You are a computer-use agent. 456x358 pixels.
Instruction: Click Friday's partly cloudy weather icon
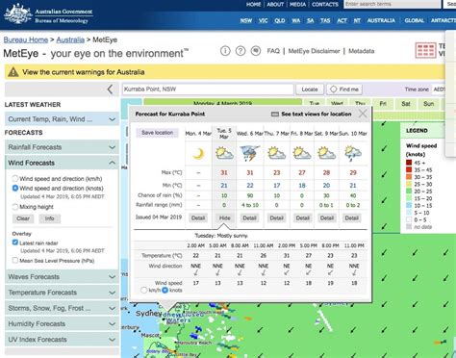302,154
